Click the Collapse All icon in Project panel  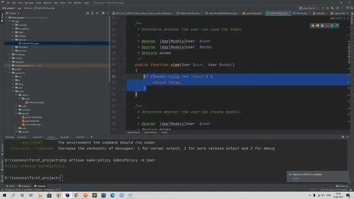97,13
